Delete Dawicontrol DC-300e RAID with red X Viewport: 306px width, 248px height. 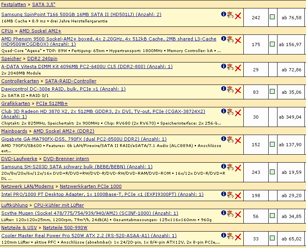(238, 90)
